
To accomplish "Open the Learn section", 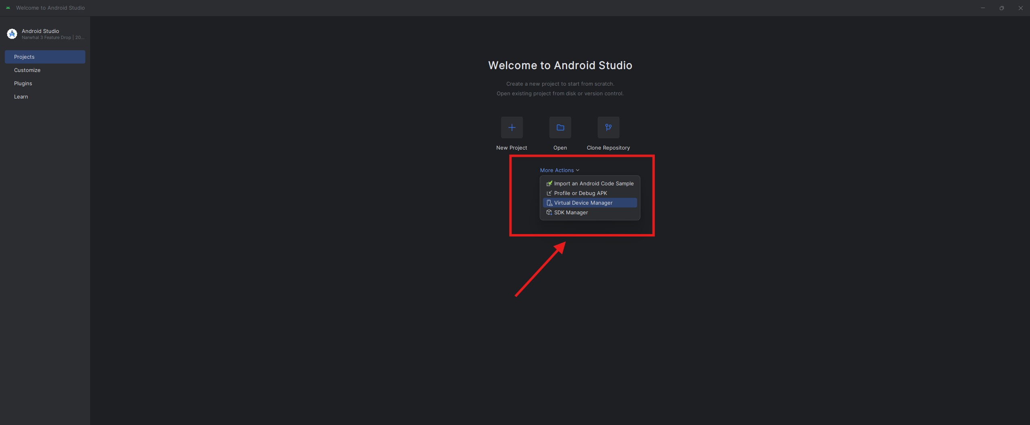I will click(21, 96).
